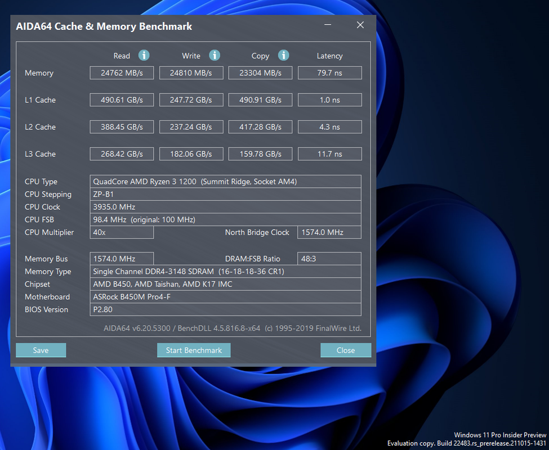The width and height of the screenshot is (549, 450).
Task: Click L1 Cache Read 490.61 GB/s
Action: tap(122, 100)
